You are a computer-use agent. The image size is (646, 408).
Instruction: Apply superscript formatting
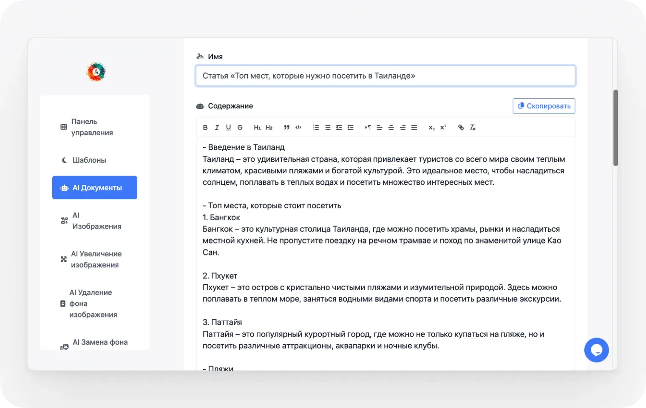[443, 127]
